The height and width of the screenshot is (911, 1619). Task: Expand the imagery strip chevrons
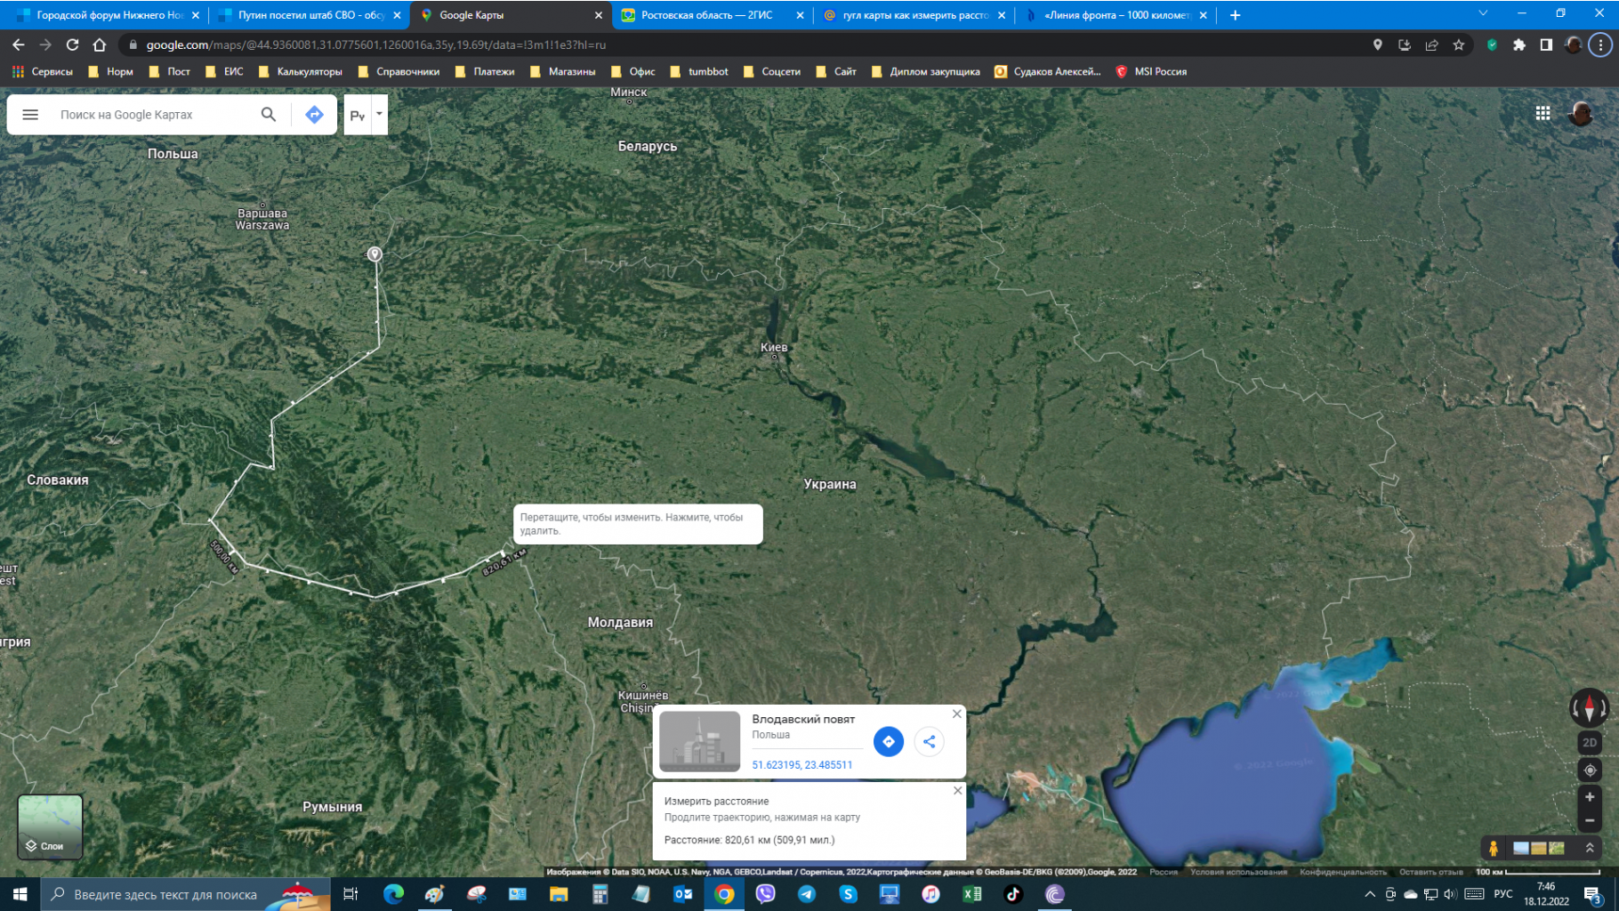tap(1590, 848)
